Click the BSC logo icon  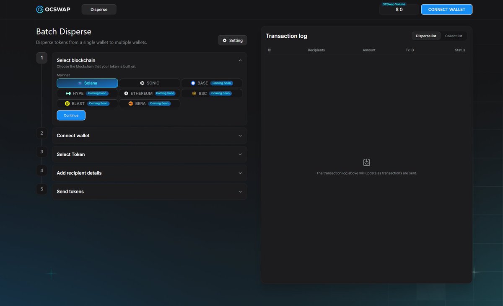(x=194, y=93)
